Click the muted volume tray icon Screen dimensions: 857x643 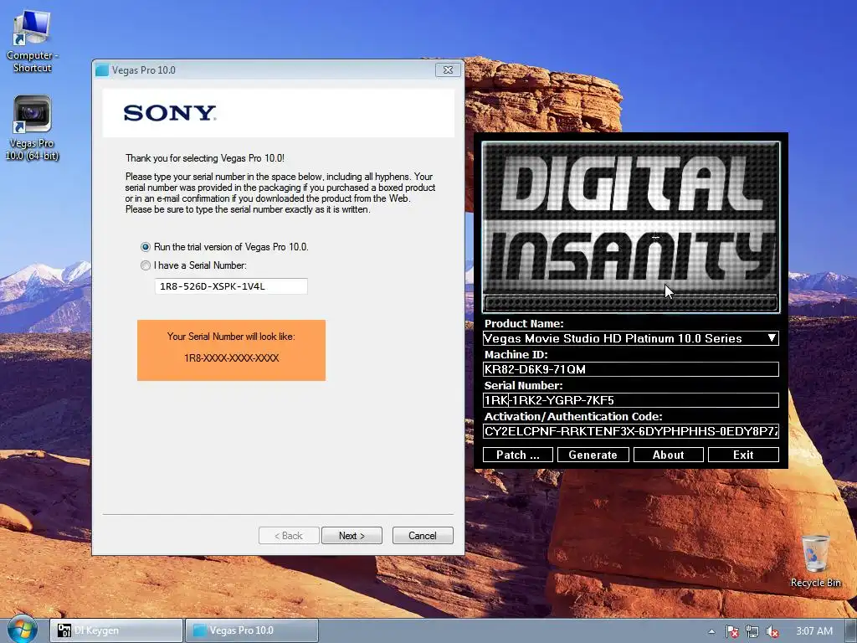click(x=772, y=631)
